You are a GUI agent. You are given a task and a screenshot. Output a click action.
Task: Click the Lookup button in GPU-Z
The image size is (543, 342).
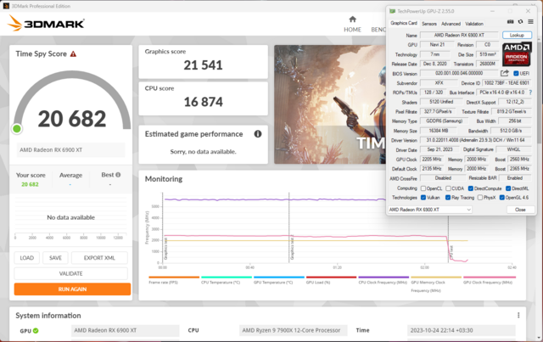[x=517, y=35]
